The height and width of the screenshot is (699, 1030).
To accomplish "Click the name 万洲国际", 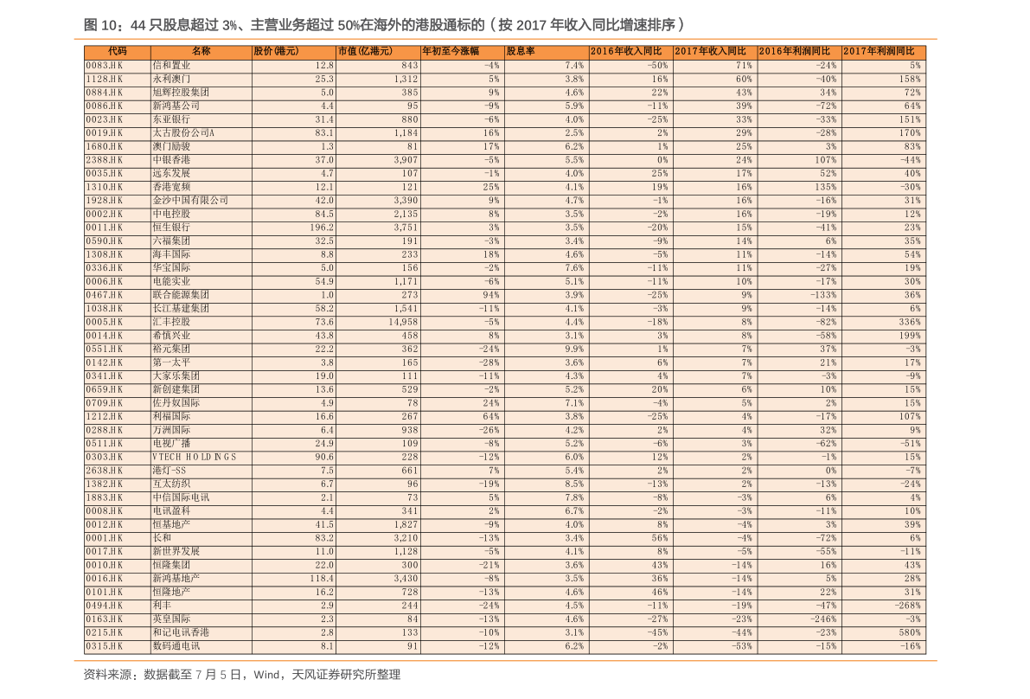I will coord(171,430).
